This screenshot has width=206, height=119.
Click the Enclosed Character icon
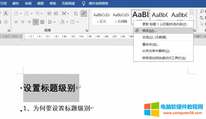pos(6,22)
